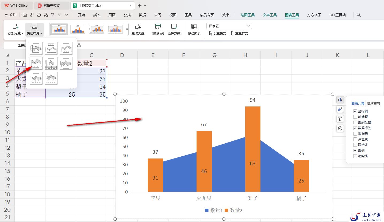Click the Redo arrow icon
The image size is (384, 222).
[x=60, y=15]
